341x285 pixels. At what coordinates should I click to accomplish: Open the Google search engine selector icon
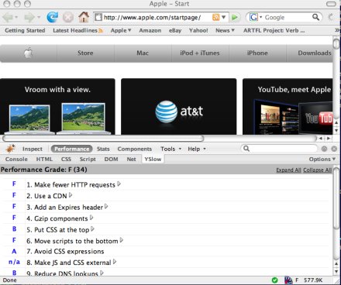255,17
